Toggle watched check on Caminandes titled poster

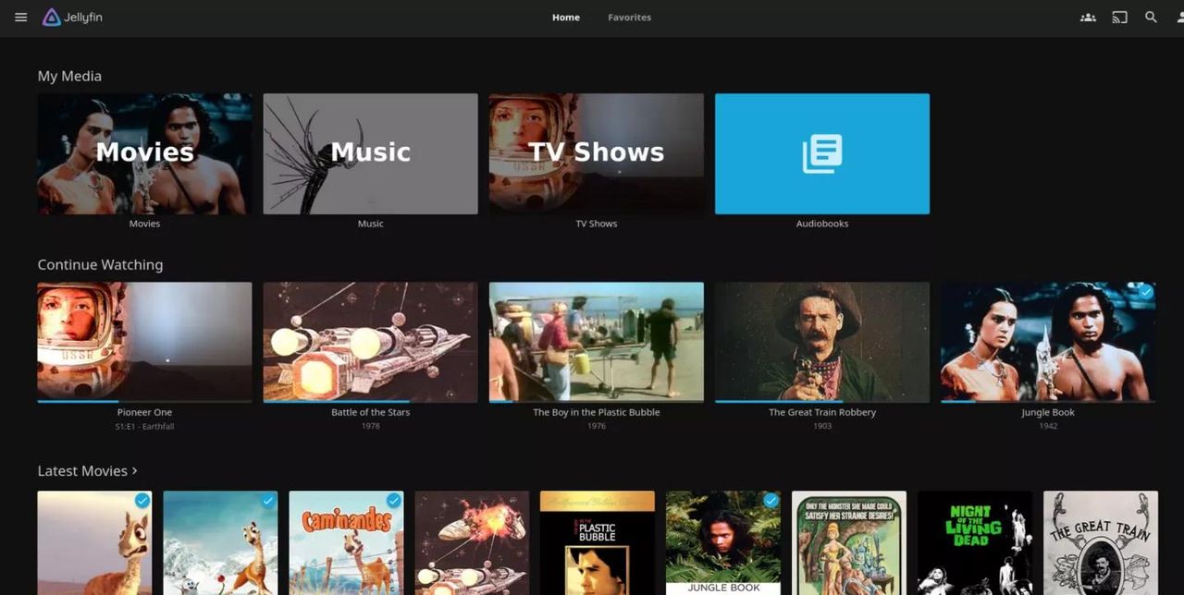pos(394,500)
